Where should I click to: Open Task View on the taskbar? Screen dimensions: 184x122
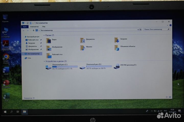tap(18, 112)
